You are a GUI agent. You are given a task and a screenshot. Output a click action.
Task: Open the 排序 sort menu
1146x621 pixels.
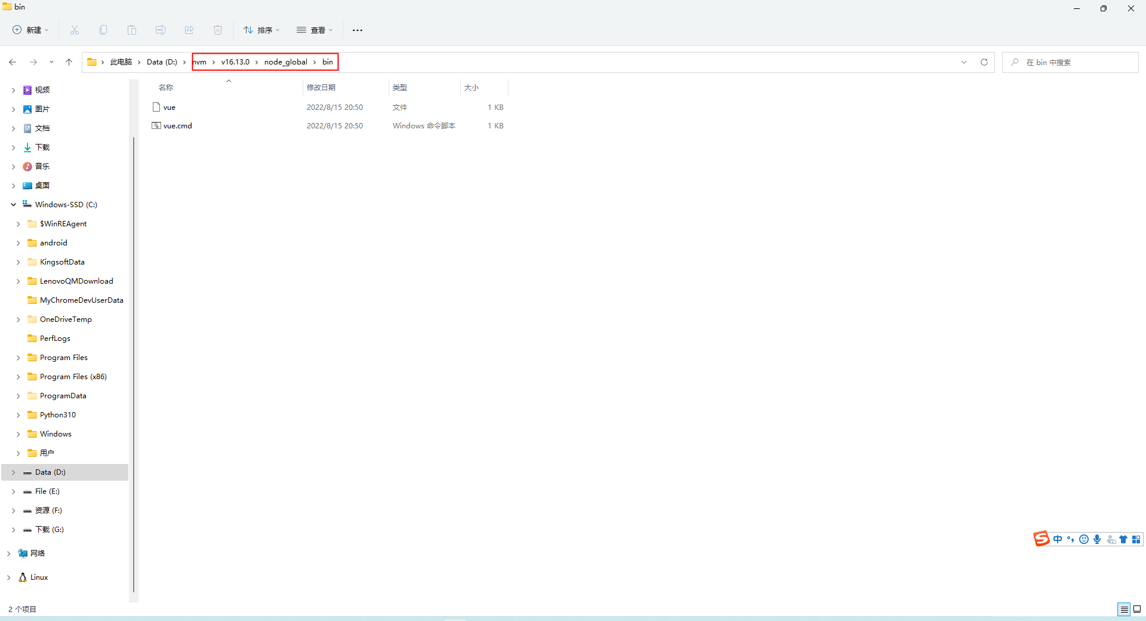[x=261, y=30]
